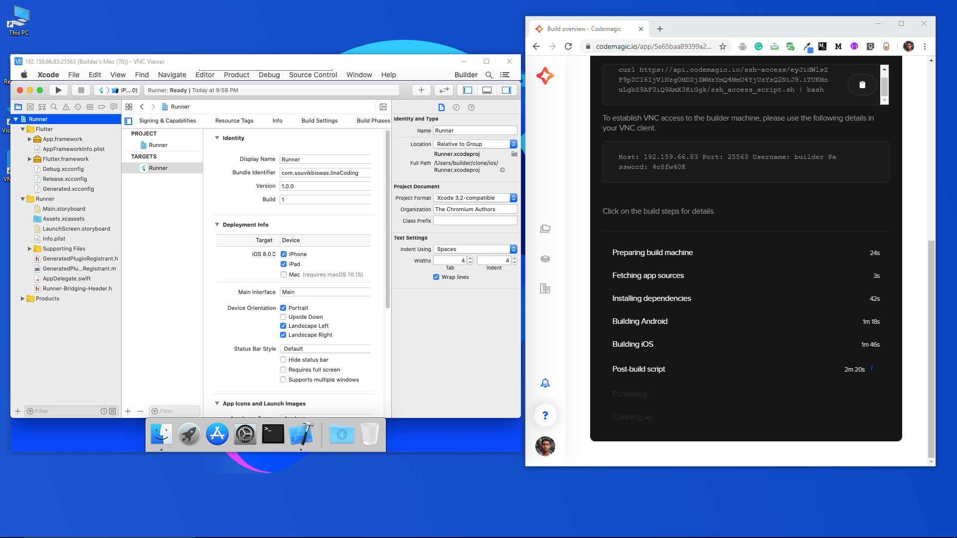Click the Codemagic notifications bell icon

(x=545, y=383)
